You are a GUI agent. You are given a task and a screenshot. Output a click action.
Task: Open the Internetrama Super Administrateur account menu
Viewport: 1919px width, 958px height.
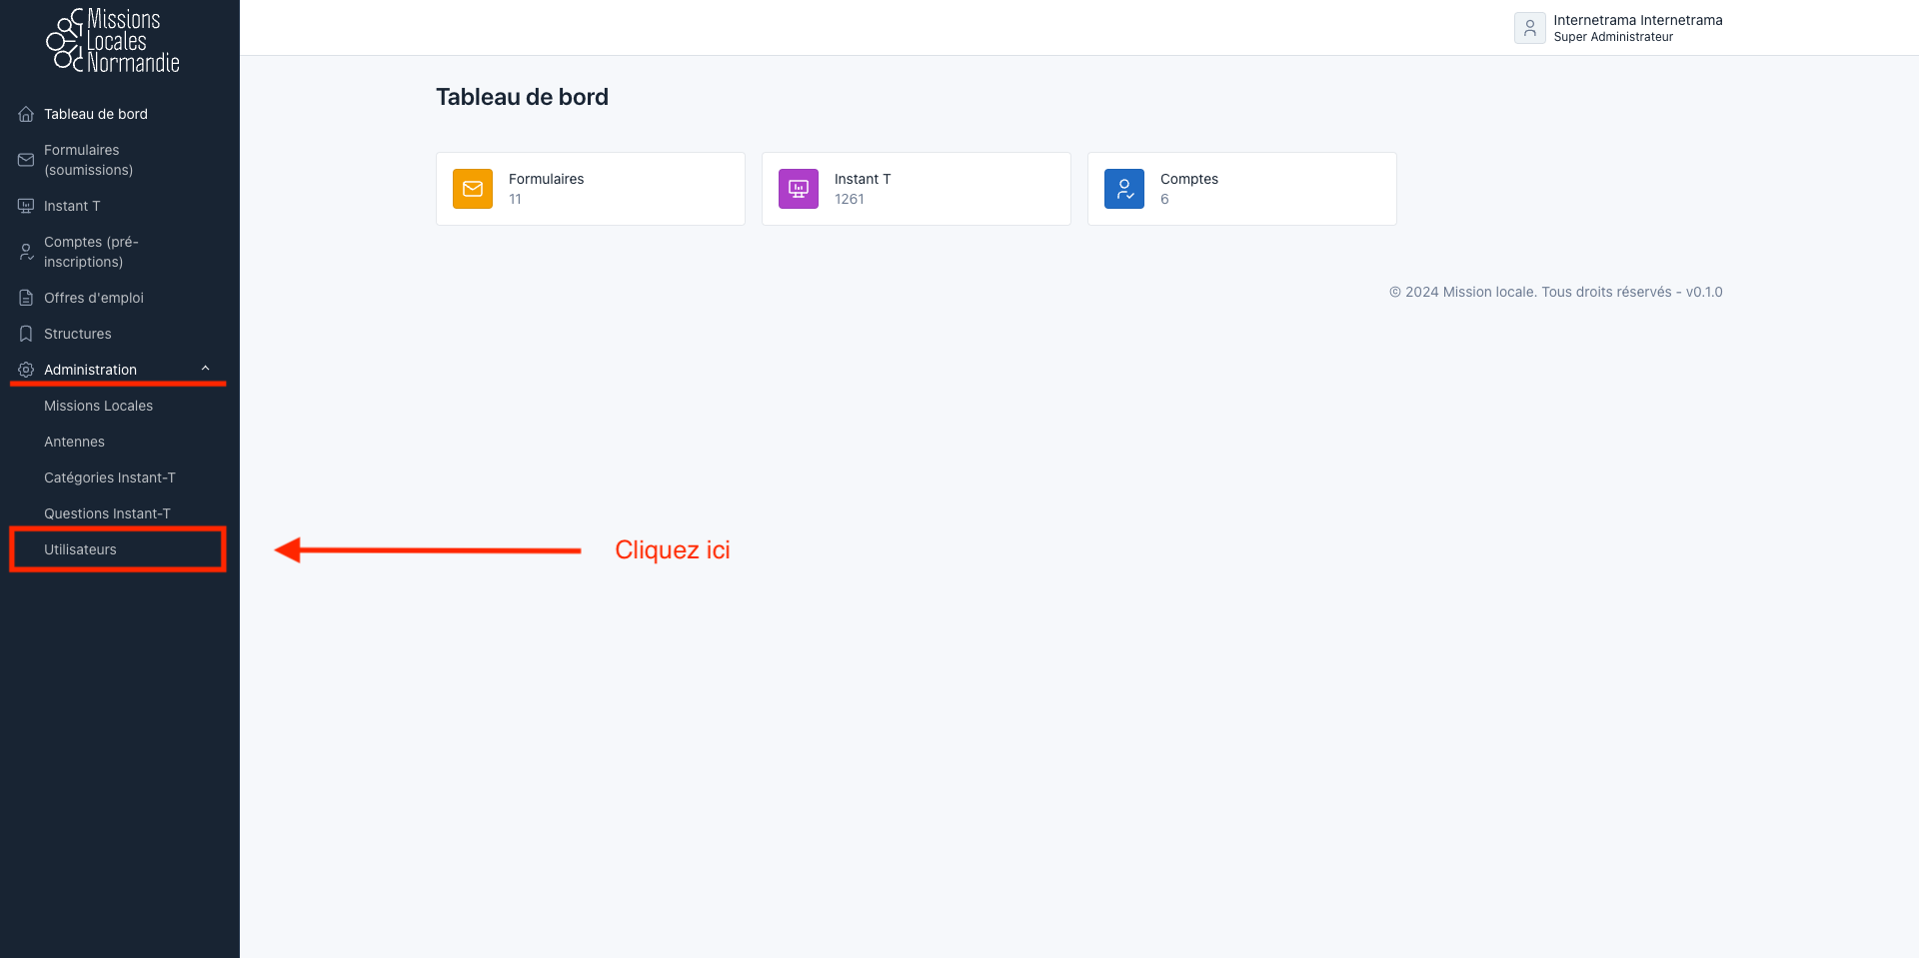(1637, 28)
